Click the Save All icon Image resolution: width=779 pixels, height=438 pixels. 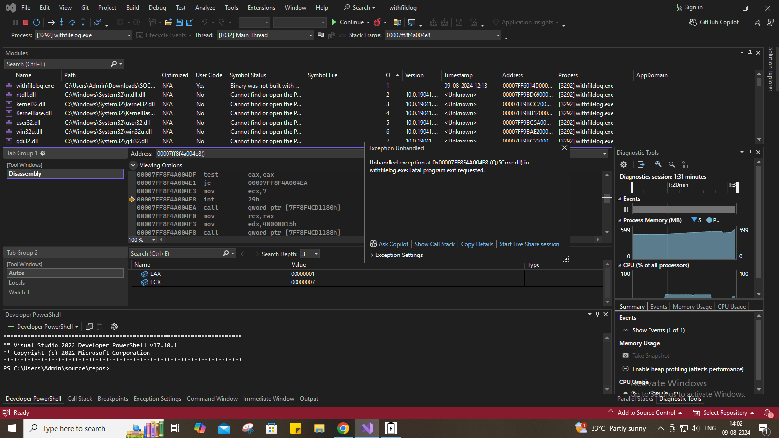click(x=190, y=22)
